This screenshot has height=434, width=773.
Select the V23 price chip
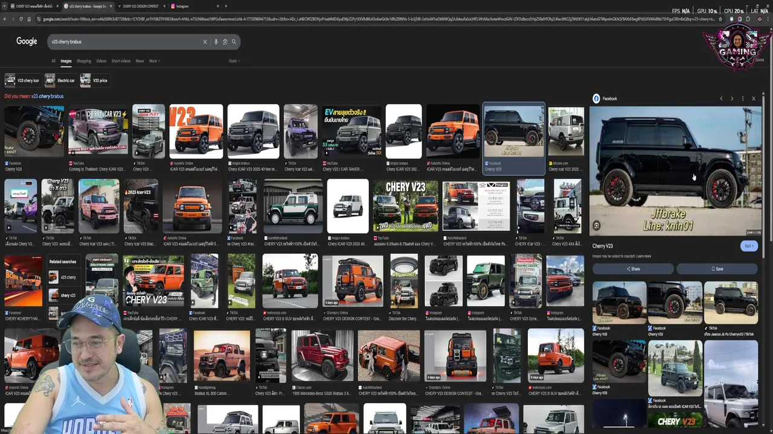94,80
